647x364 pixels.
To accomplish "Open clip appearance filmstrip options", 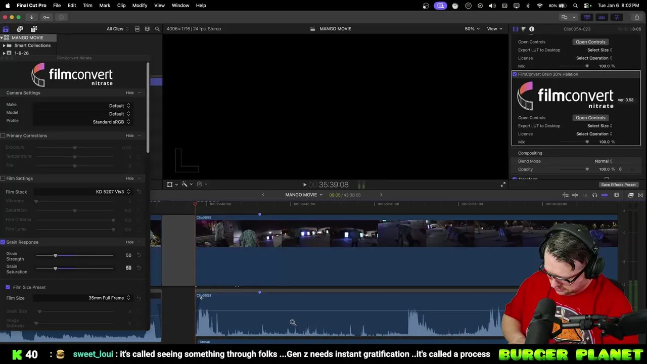I will pos(147,29).
